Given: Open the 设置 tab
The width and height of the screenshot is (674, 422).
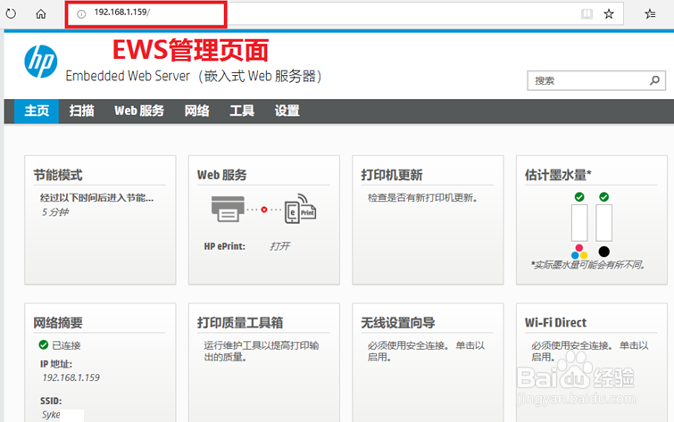Looking at the screenshot, I should (287, 111).
